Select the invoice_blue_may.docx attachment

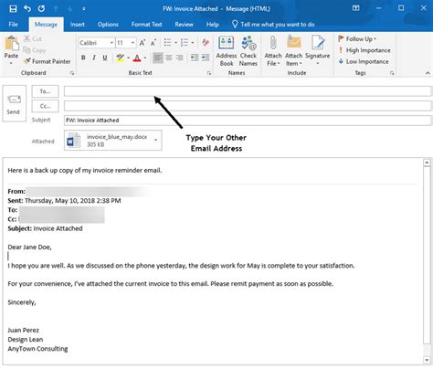click(113, 141)
